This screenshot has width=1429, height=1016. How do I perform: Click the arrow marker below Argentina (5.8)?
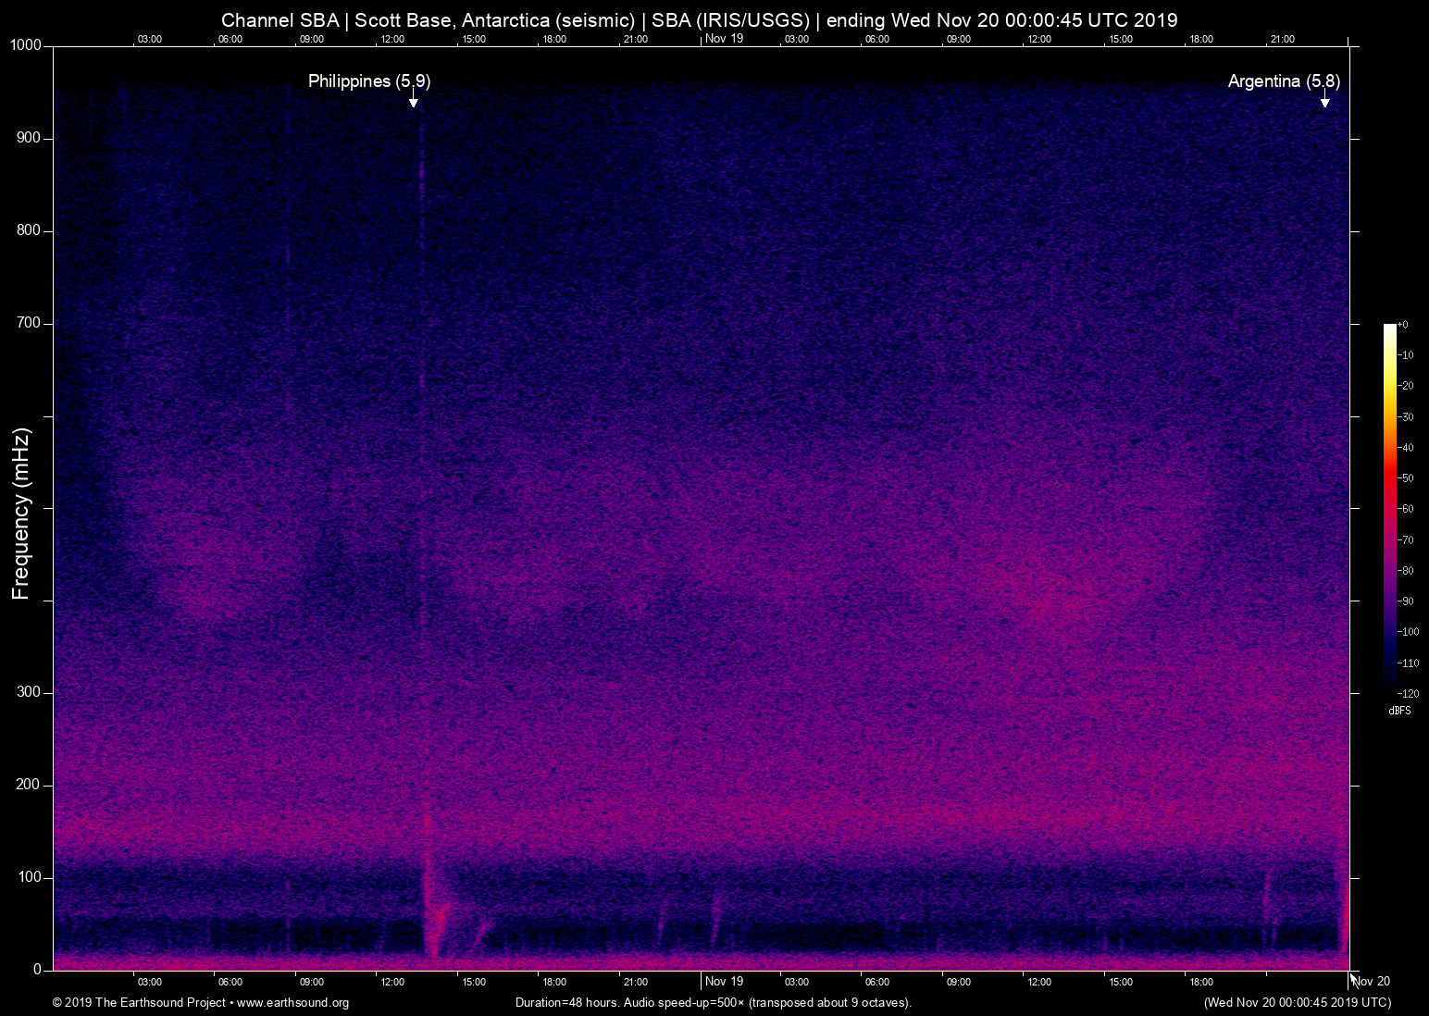1324,100
